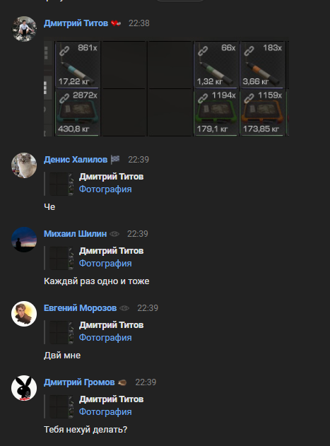This screenshot has height=446, width=330.
Task: Click eye status icon beside Евгений Морозов
Action: click(124, 308)
